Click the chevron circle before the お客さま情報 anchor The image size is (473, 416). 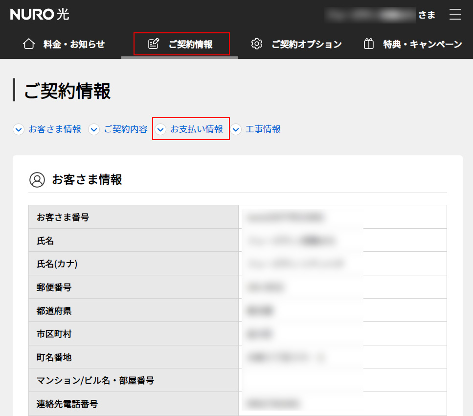point(19,130)
